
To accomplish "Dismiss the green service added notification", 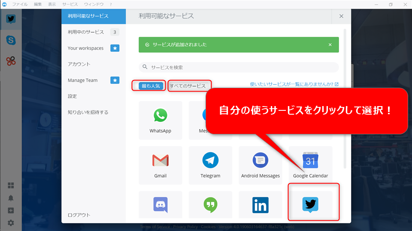I will click(330, 45).
